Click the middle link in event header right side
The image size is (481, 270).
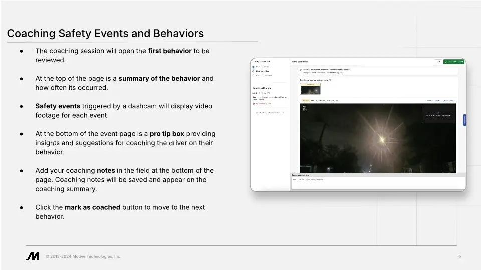(437, 100)
